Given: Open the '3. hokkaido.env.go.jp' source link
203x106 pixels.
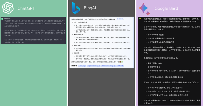Looking at the screenshot, I should coord(108,66).
